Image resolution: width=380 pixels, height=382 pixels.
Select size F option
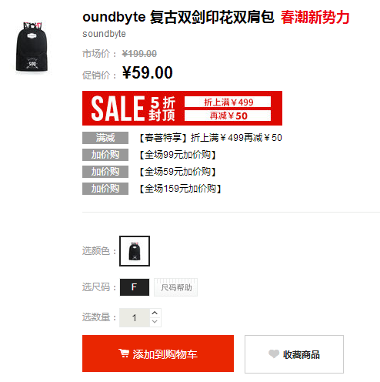(135, 287)
